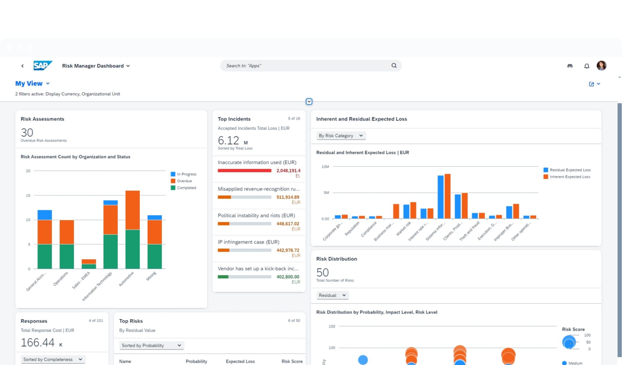Open the My View variant menu
This screenshot has width=622, height=365.
(32, 84)
